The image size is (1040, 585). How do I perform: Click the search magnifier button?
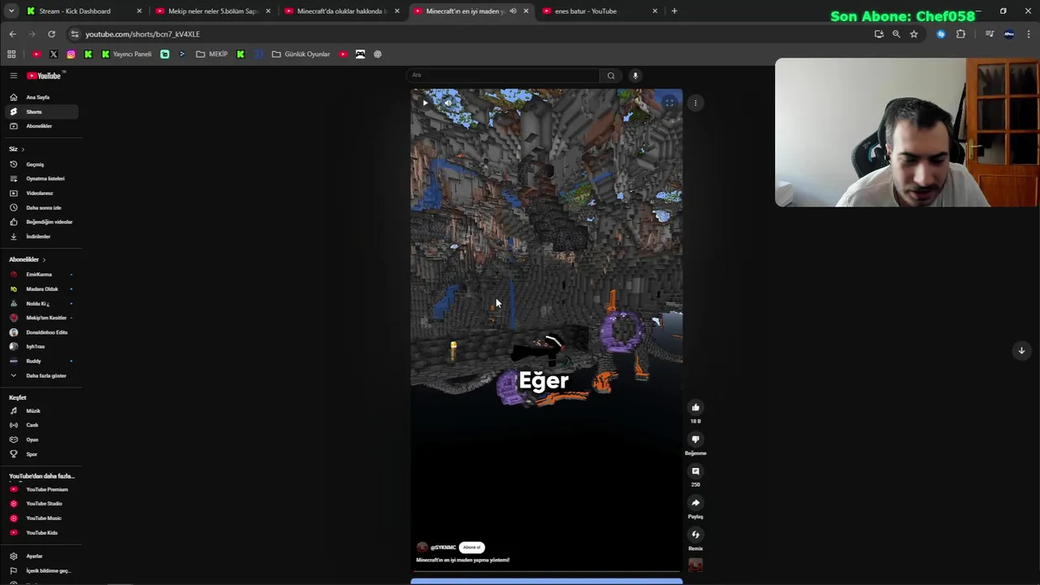tap(611, 76)
